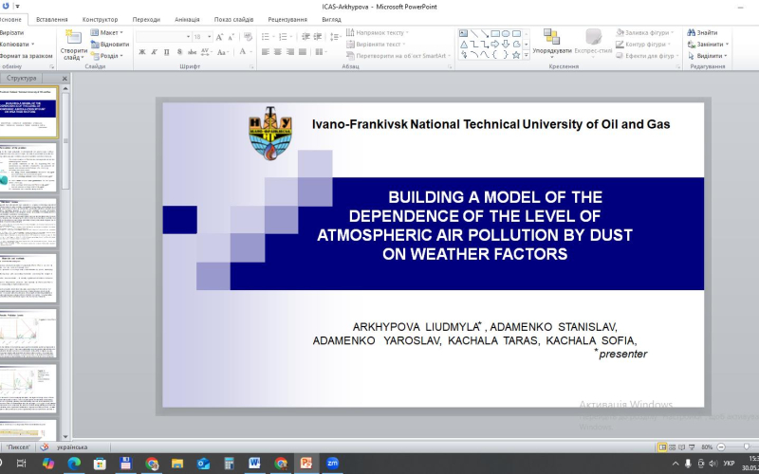Viewport: 759px width, 474px height.
Task: Toggle align text right
Action: click(x=290, y=52)
